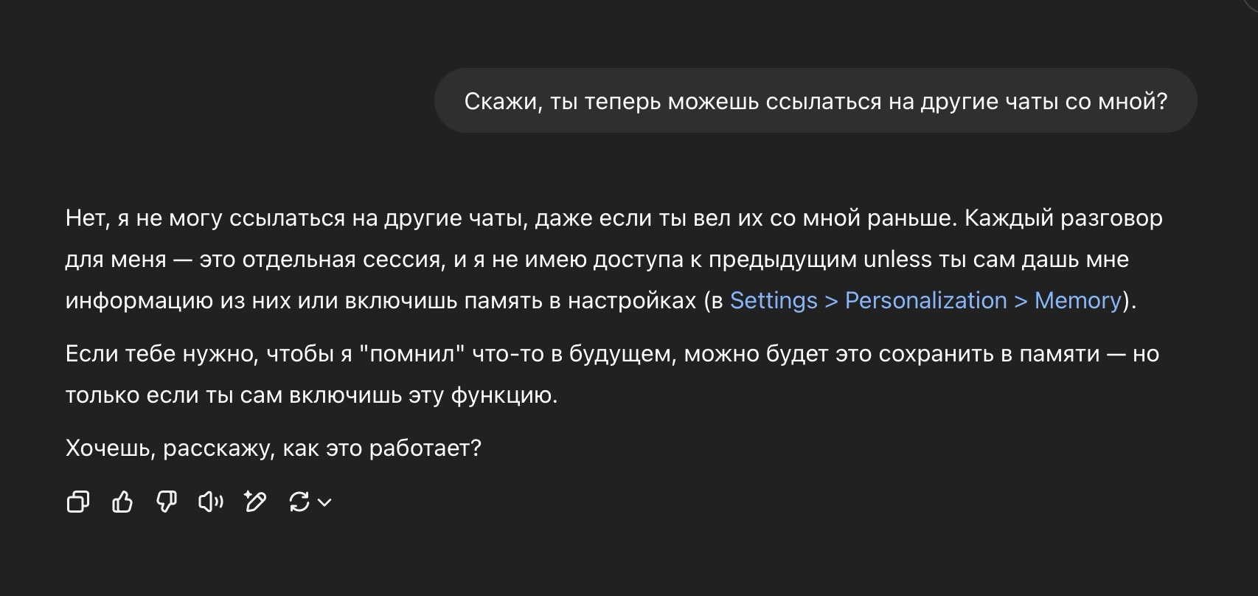Expand the chevron next to regenerate
The image size is (1258, 596).
click(x=324, y=502)
